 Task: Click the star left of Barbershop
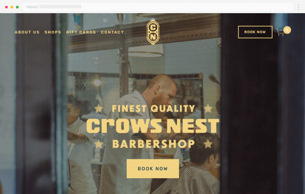pyautogui.click(x=99, y=144)
